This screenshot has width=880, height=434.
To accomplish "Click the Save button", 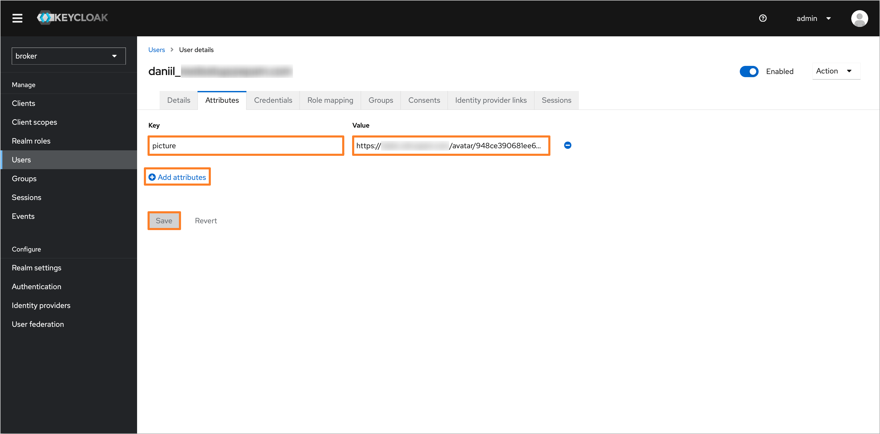I will [163, 220].
